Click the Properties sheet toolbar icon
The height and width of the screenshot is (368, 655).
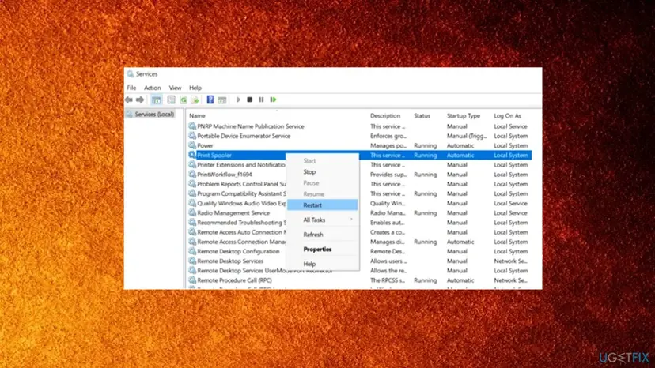pos(172,100)
